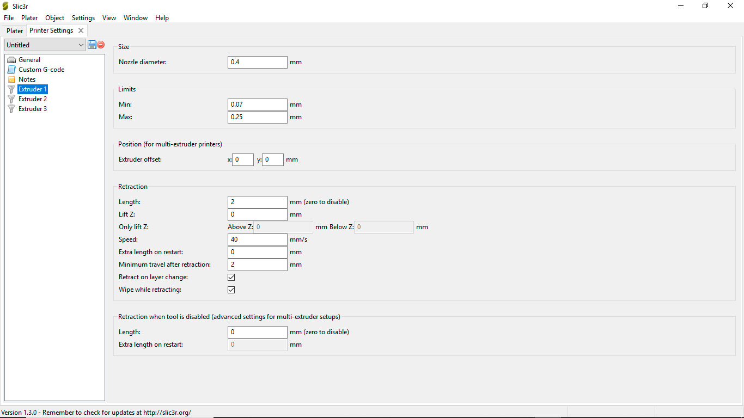Close the Printer Settings tab
This screenshot has width=744, height=418.
pos(81,30)
